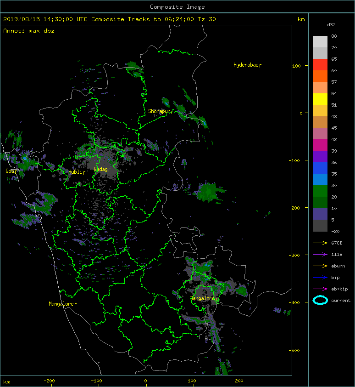
Task: Pick the slate purple 5-10 dBZ swatch
Action: pyautogui.click(x=320, y=214)
